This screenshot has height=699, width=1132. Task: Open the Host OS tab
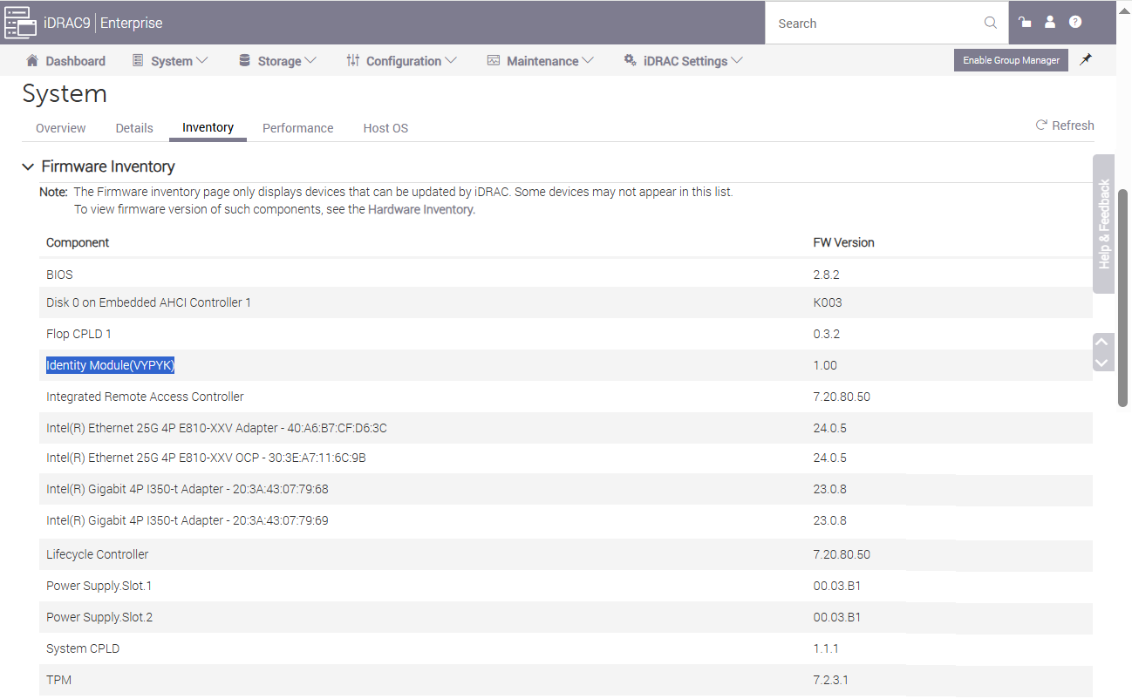pos(385,128)
